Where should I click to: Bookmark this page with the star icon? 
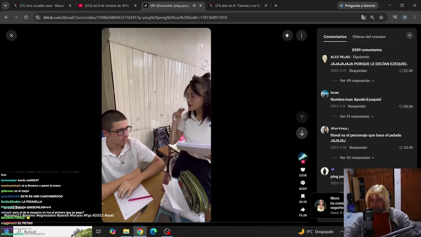[381, 17]
